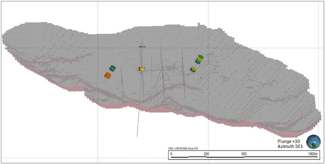Click the thick pink base under left edge

[x=74, y=89]
